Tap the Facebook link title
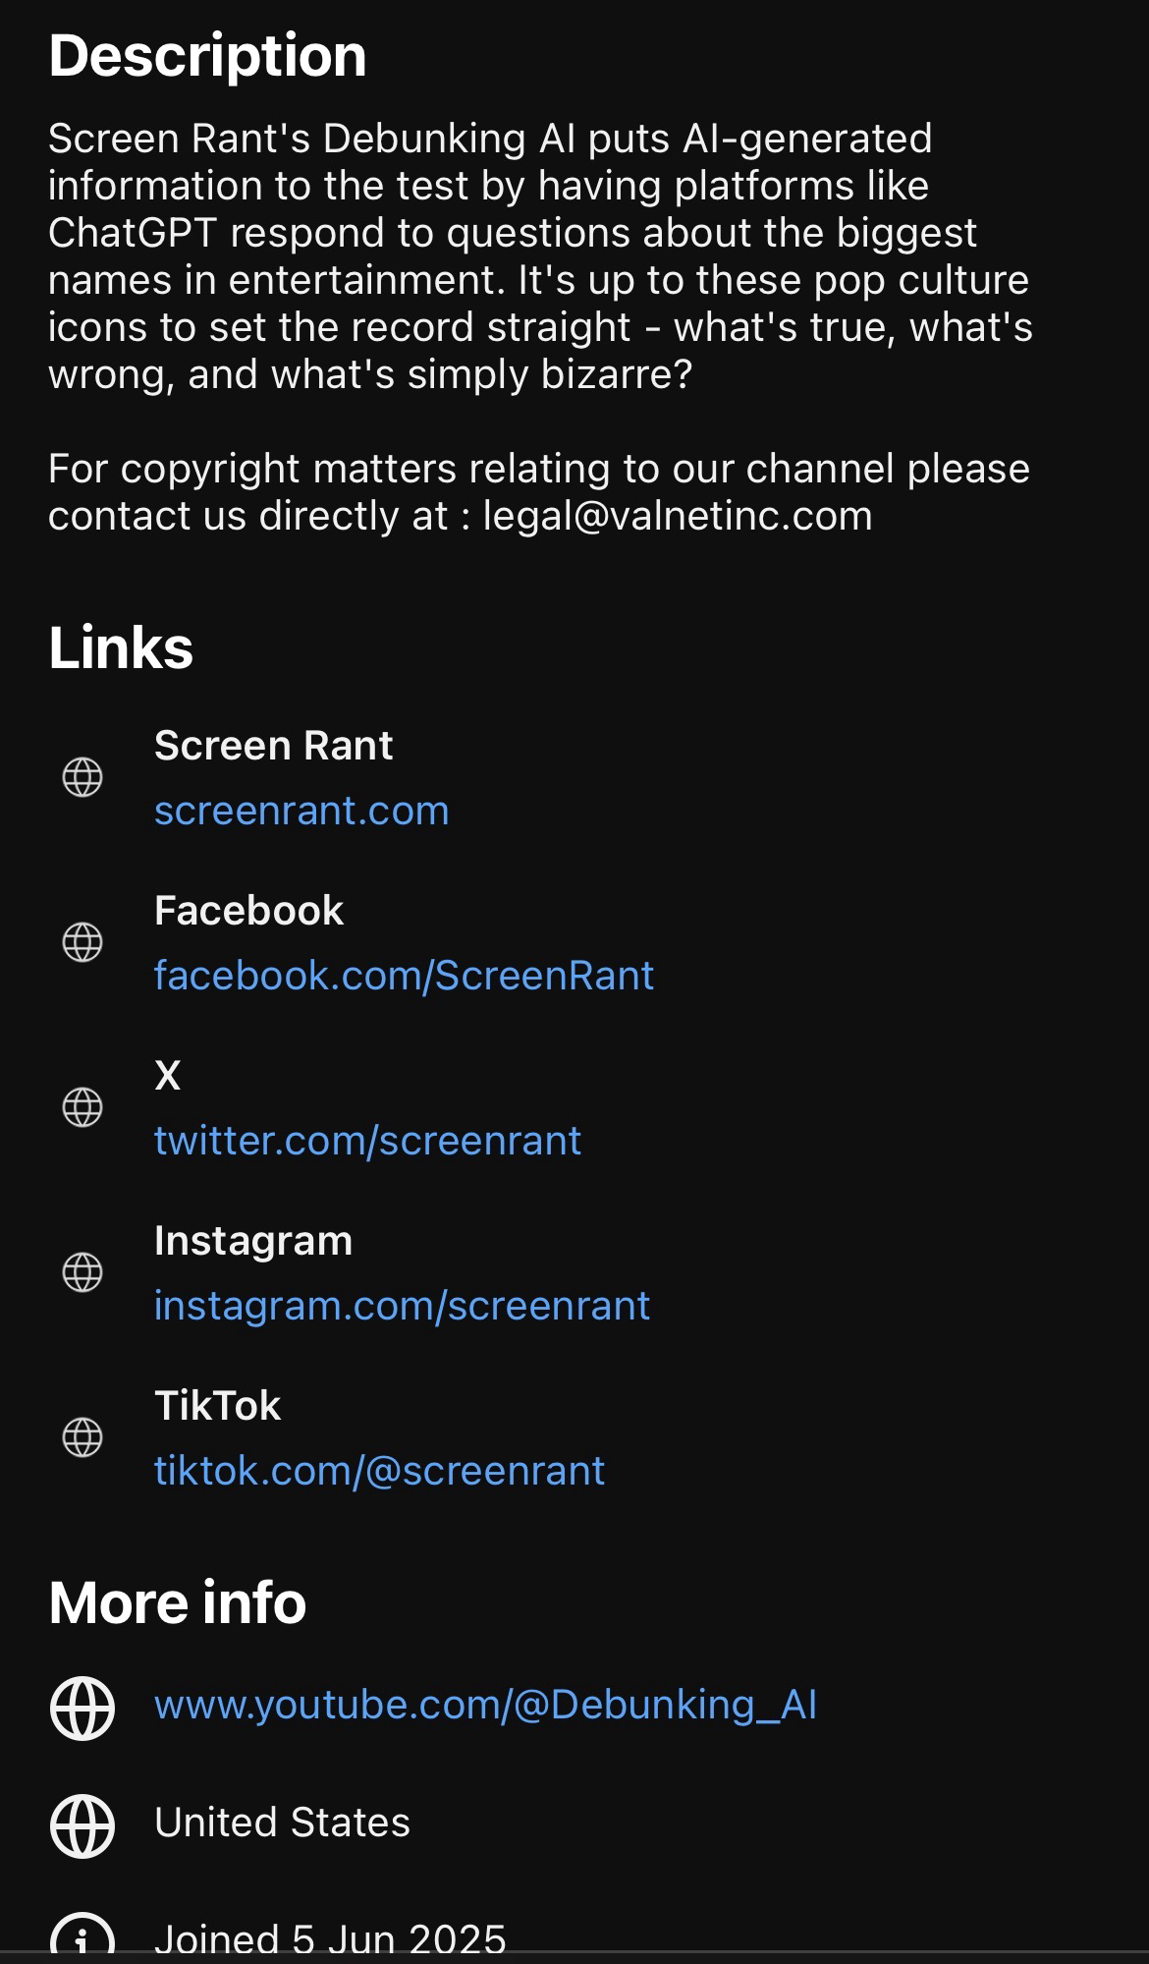The image size is (1149, 1964). pos(248,911)
